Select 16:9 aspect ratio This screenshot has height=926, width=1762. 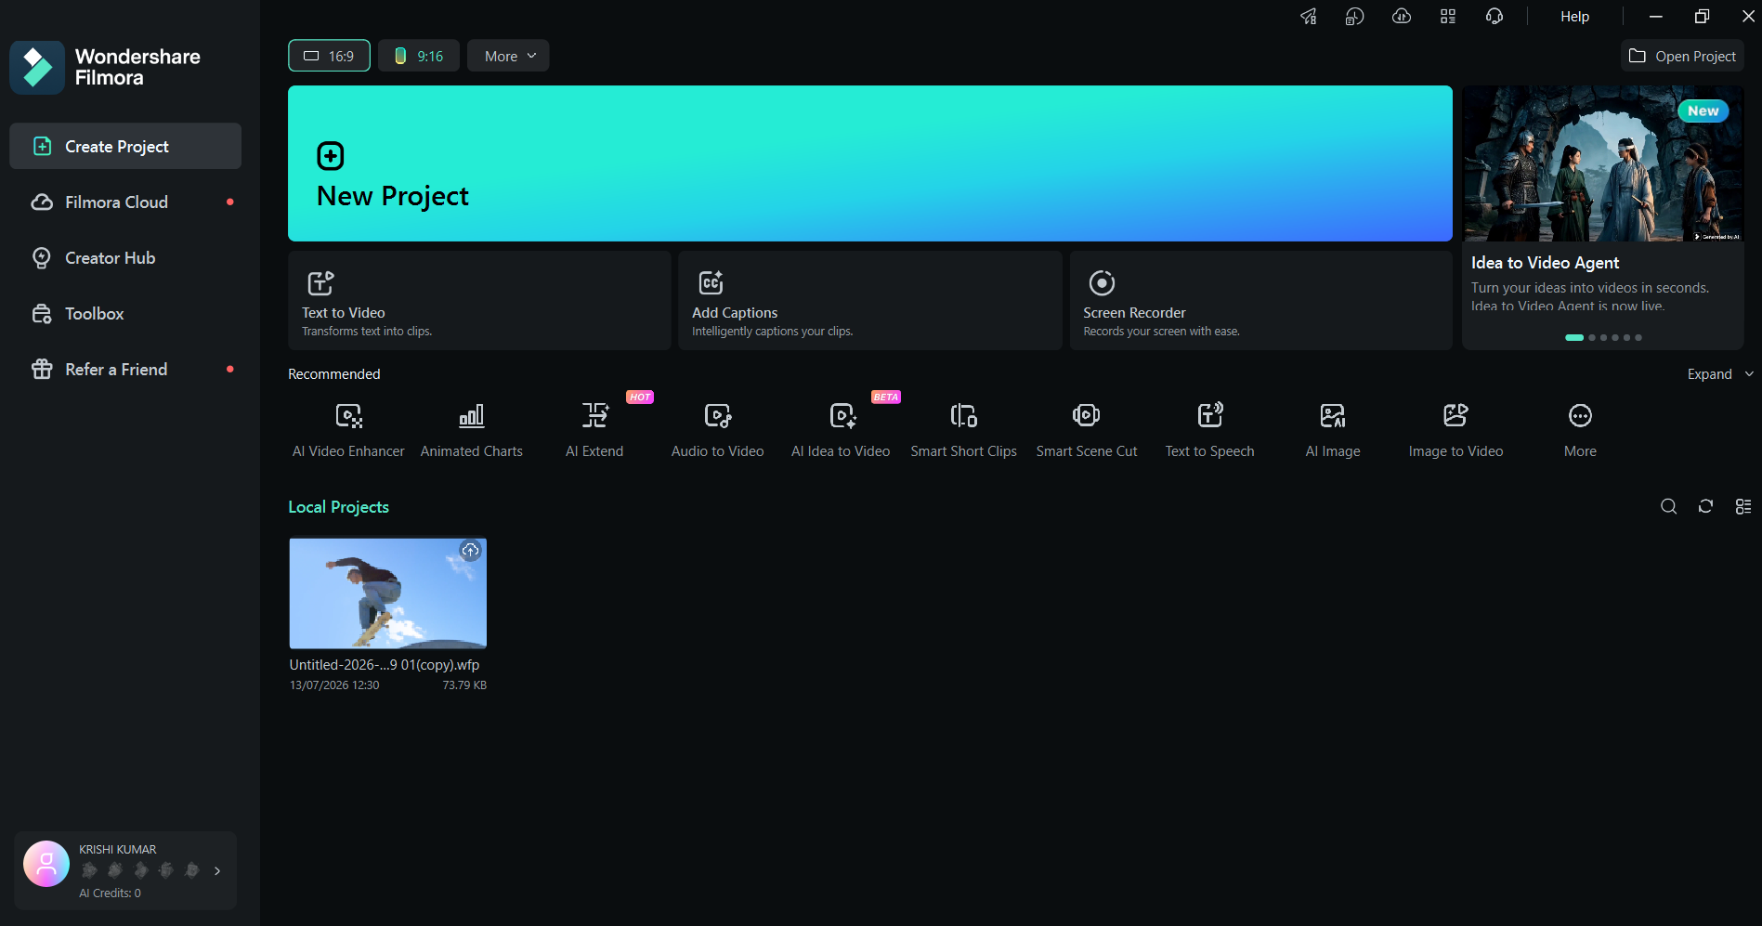coord(329,56)
